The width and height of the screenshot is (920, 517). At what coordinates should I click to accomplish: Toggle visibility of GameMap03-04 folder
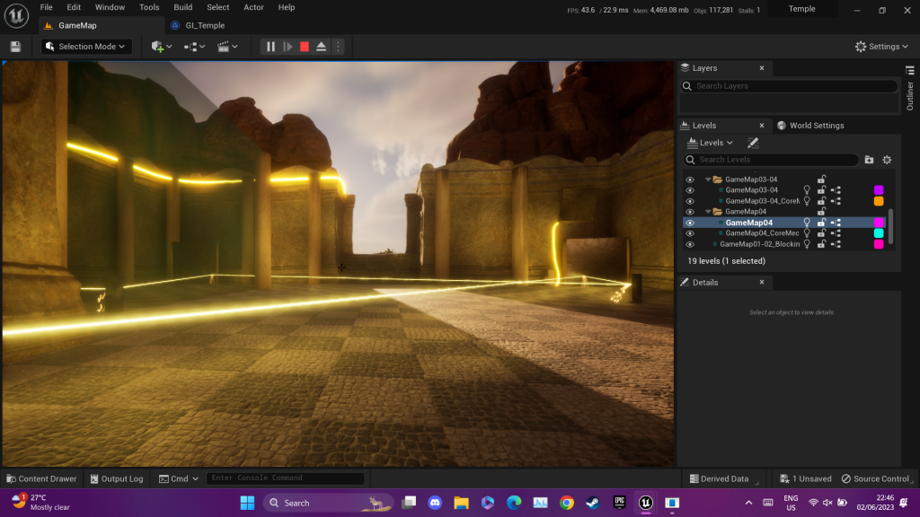(690, 180)
